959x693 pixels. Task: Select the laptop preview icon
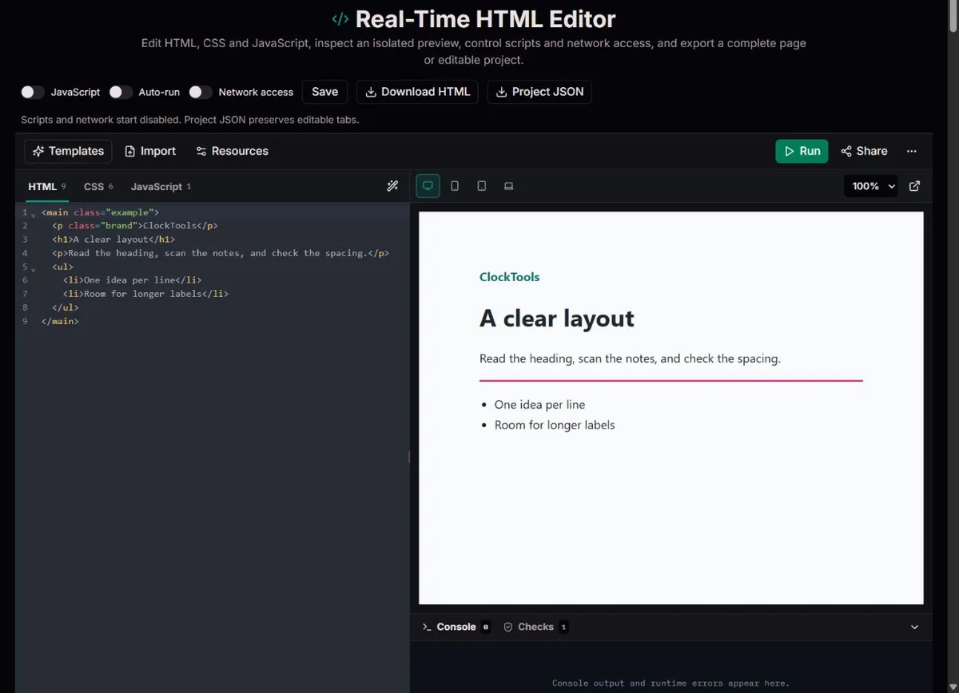pos(508,186)
